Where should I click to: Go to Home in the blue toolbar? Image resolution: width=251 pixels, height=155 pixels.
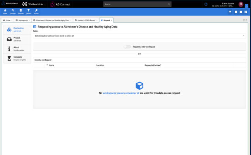(5, 12)
